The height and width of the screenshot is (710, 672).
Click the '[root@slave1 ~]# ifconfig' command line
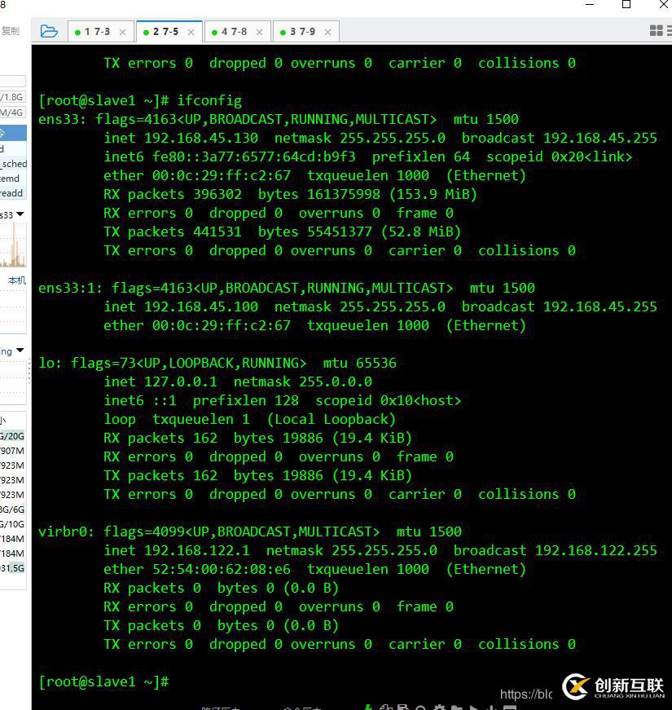pos(140,100)
